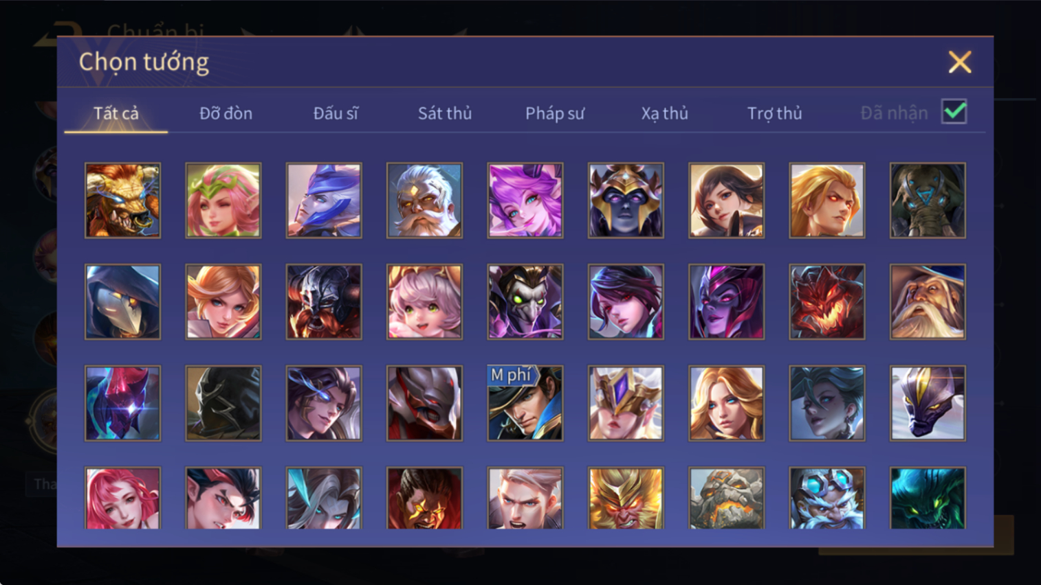The height and width of the screenshot is (585, 1041).
Task: Toggle the "Đã nhận" checkbox
Action: (x=954, y=111)
